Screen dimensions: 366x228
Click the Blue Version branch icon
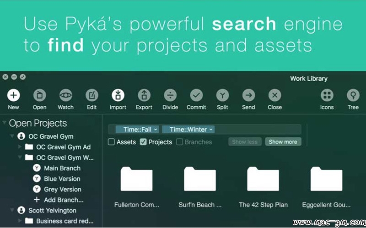point(37,179)
